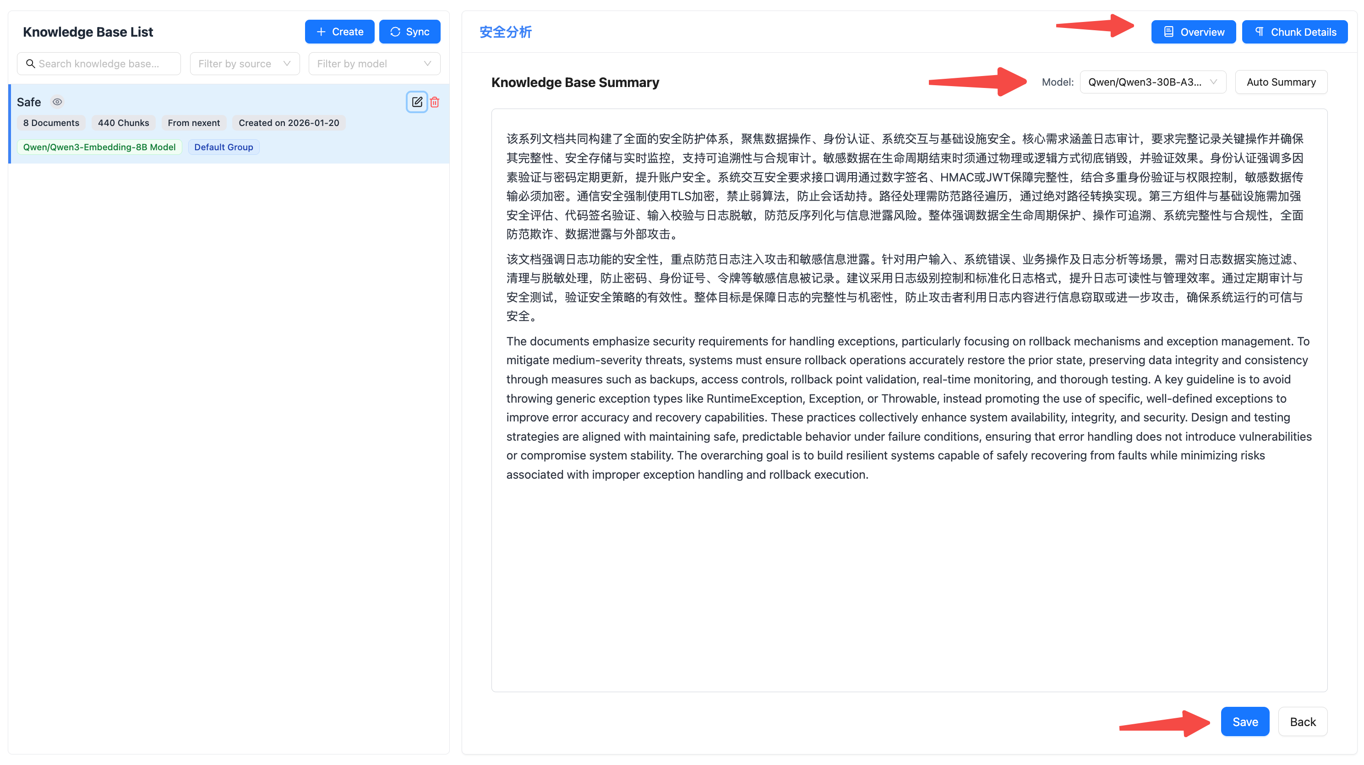Click the Back button

coord(1302,721)
